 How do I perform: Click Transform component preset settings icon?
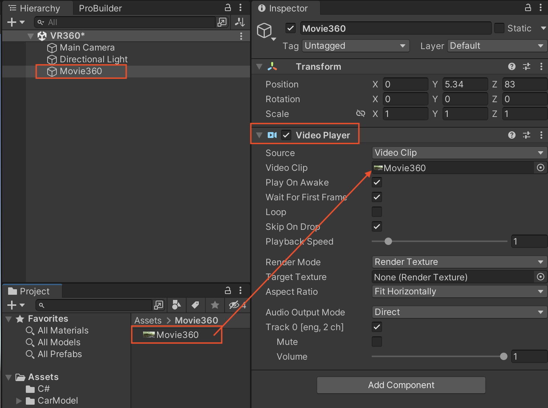click(526, 66)
